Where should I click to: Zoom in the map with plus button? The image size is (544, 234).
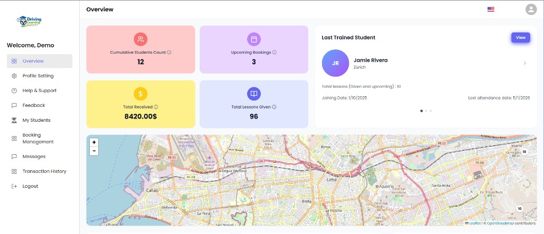point(94,143)
